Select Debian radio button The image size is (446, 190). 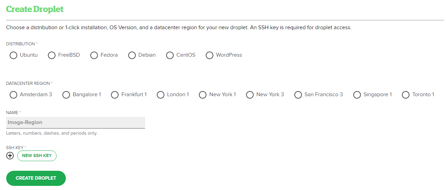click(x=132, y=55)
